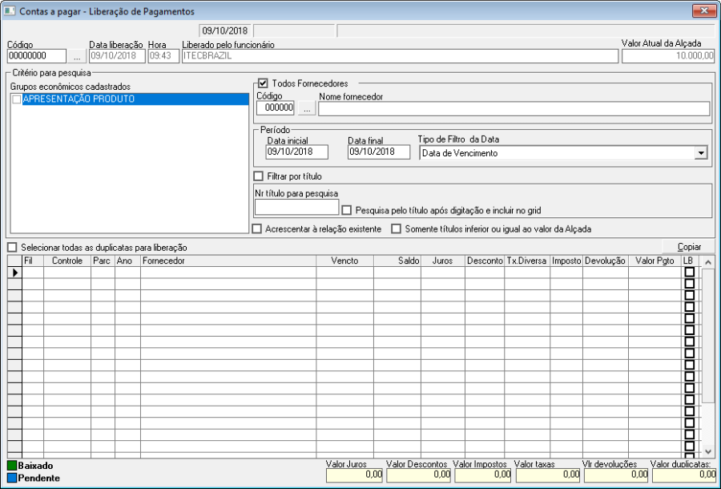Tick LB checkbox in first grid row
721x489 pixels.
pos(689,272)
